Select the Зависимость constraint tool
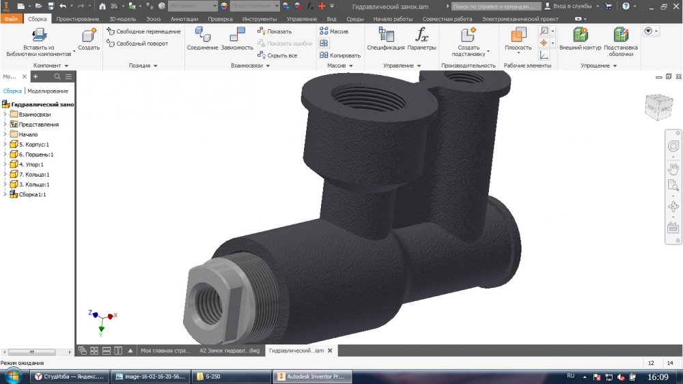This screenshot has width=683, height=384. (237, 35)
